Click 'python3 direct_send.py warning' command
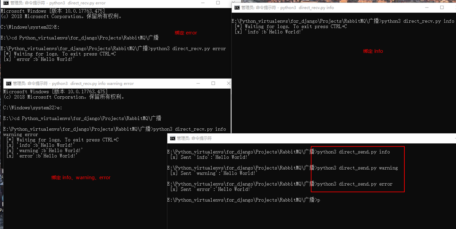The width and height of the screenshot is (456, 229). pos(357,168)
